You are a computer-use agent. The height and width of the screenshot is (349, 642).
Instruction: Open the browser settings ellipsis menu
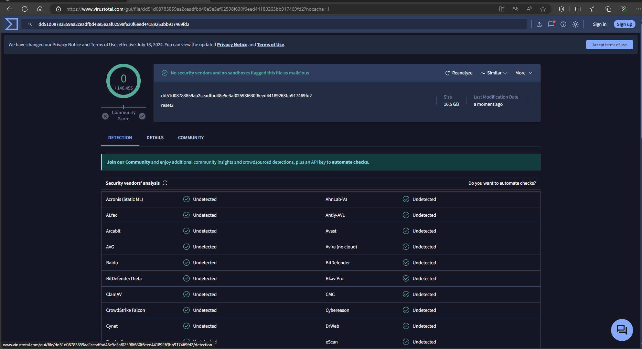point(638,9)
